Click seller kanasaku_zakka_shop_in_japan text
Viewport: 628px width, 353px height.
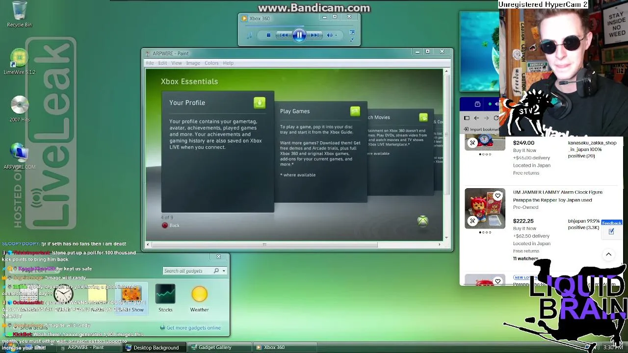coord(592,146)
